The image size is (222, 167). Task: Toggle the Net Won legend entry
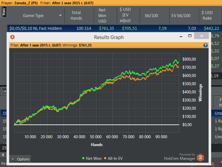pyautogui.click(x=92, y=158)
